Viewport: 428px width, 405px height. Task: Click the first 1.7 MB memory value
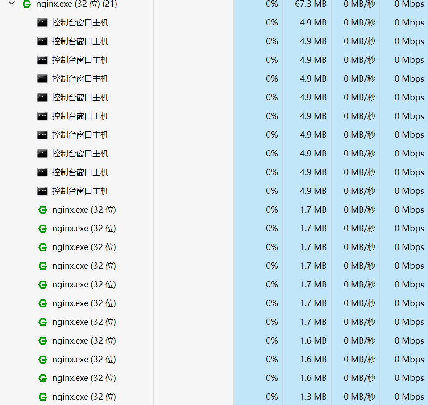[x=313, y=209]
